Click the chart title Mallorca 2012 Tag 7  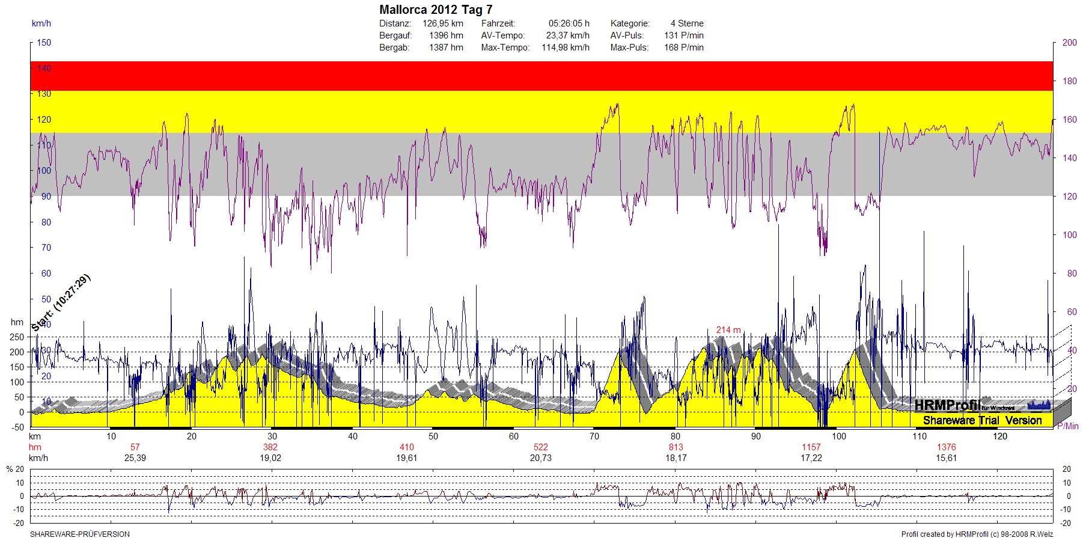tap(436, 10)
